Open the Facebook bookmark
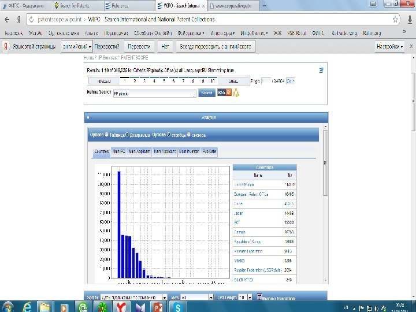416x312 pixels. (14, 33)
